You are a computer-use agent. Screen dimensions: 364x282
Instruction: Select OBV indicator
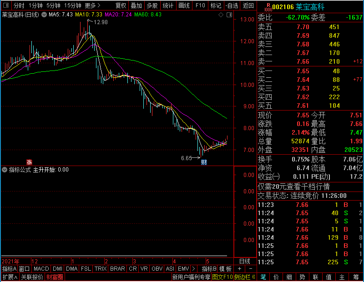coord(157,269)
